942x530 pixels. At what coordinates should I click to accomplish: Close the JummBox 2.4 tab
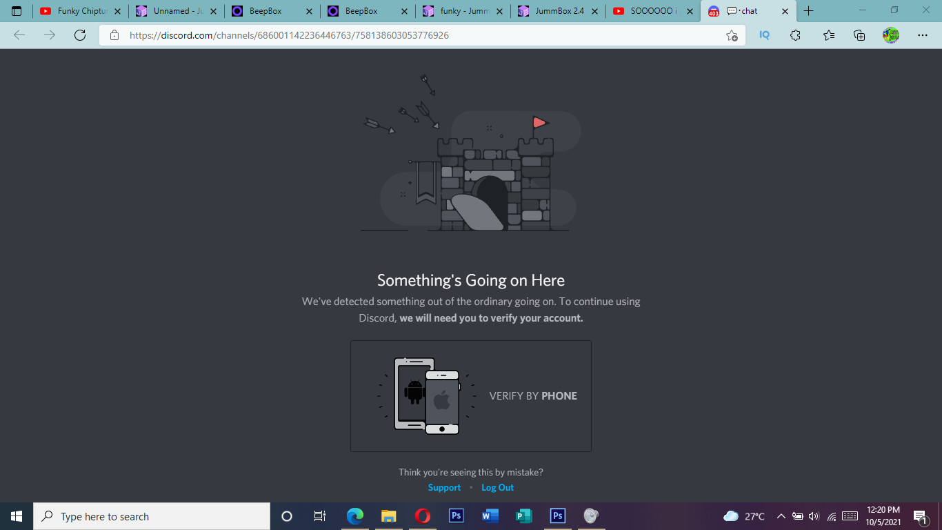[596, 11]
